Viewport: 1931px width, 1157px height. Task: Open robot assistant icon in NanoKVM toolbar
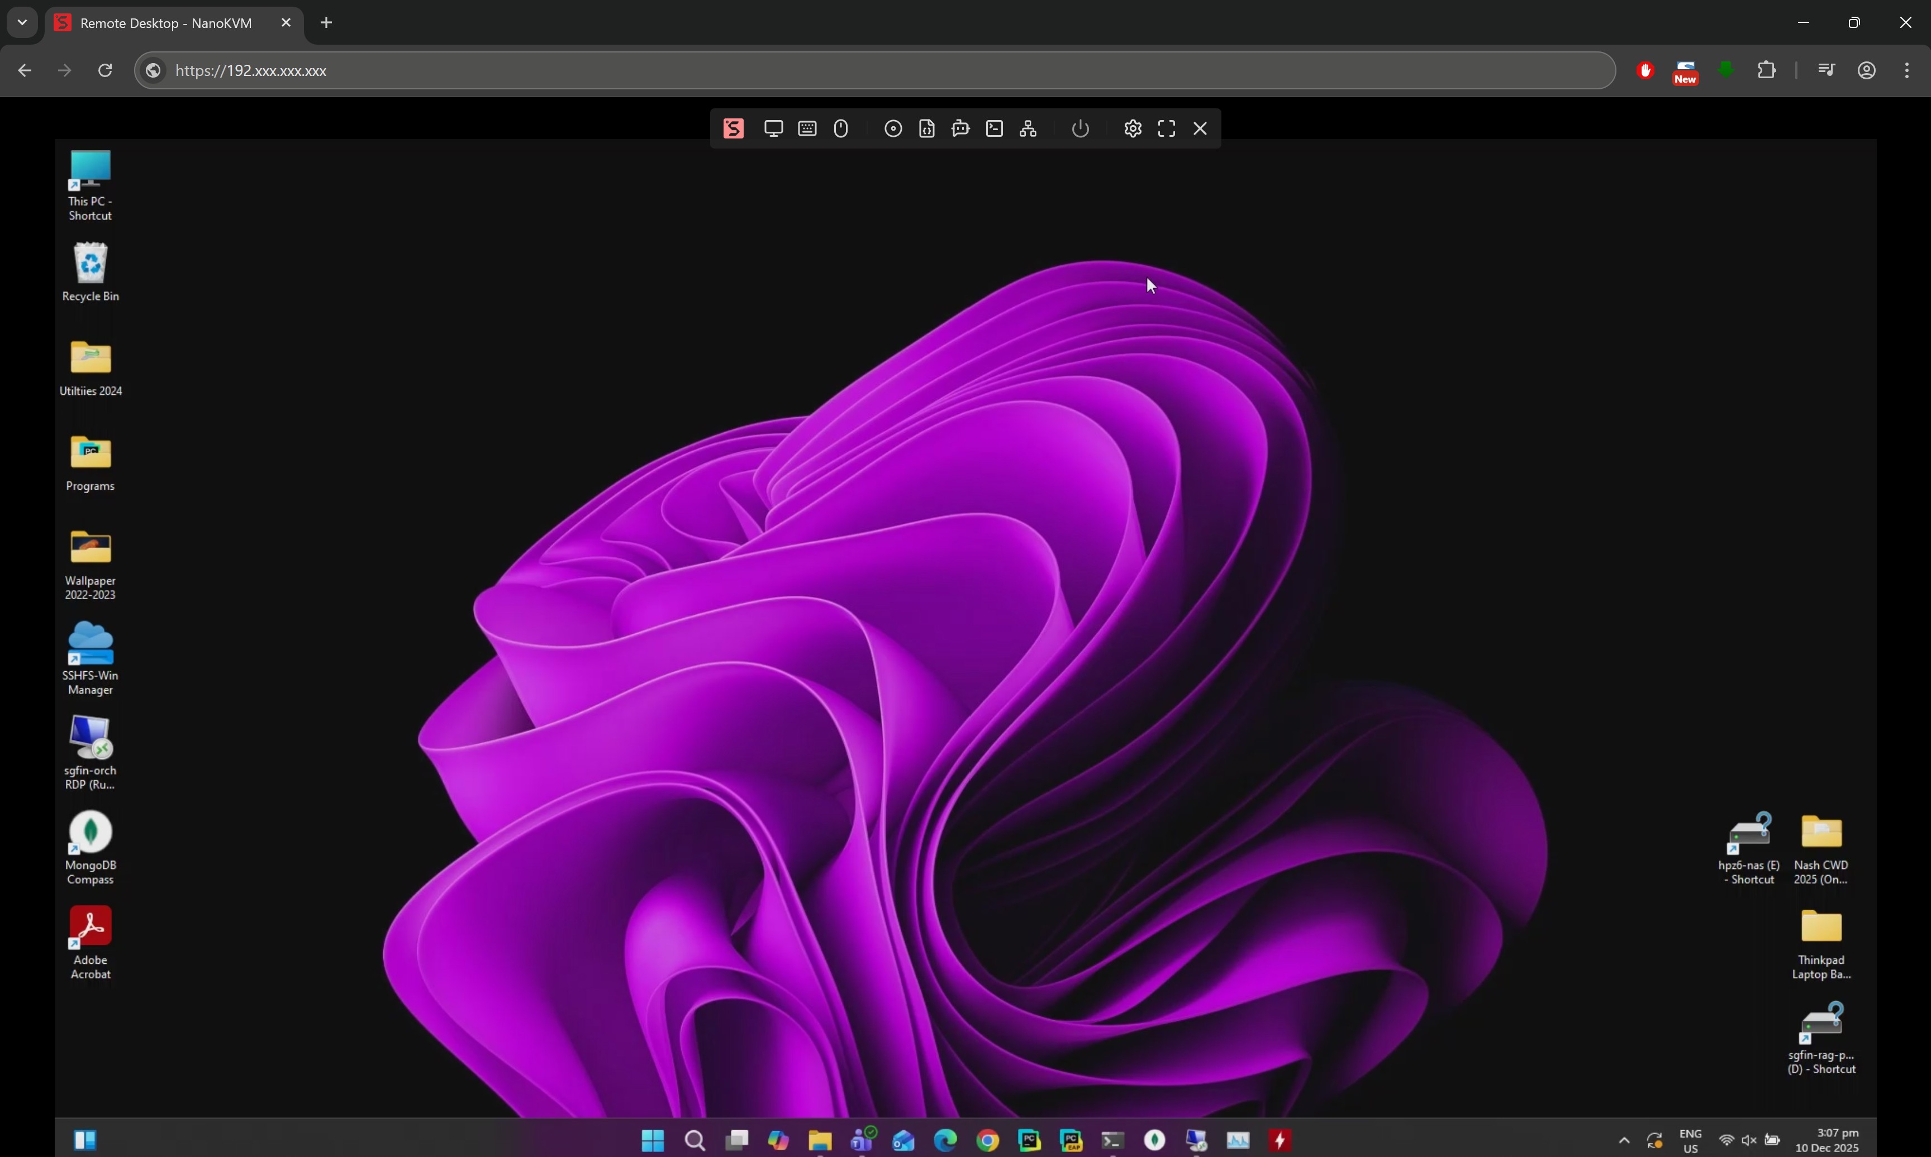point(960,128)
